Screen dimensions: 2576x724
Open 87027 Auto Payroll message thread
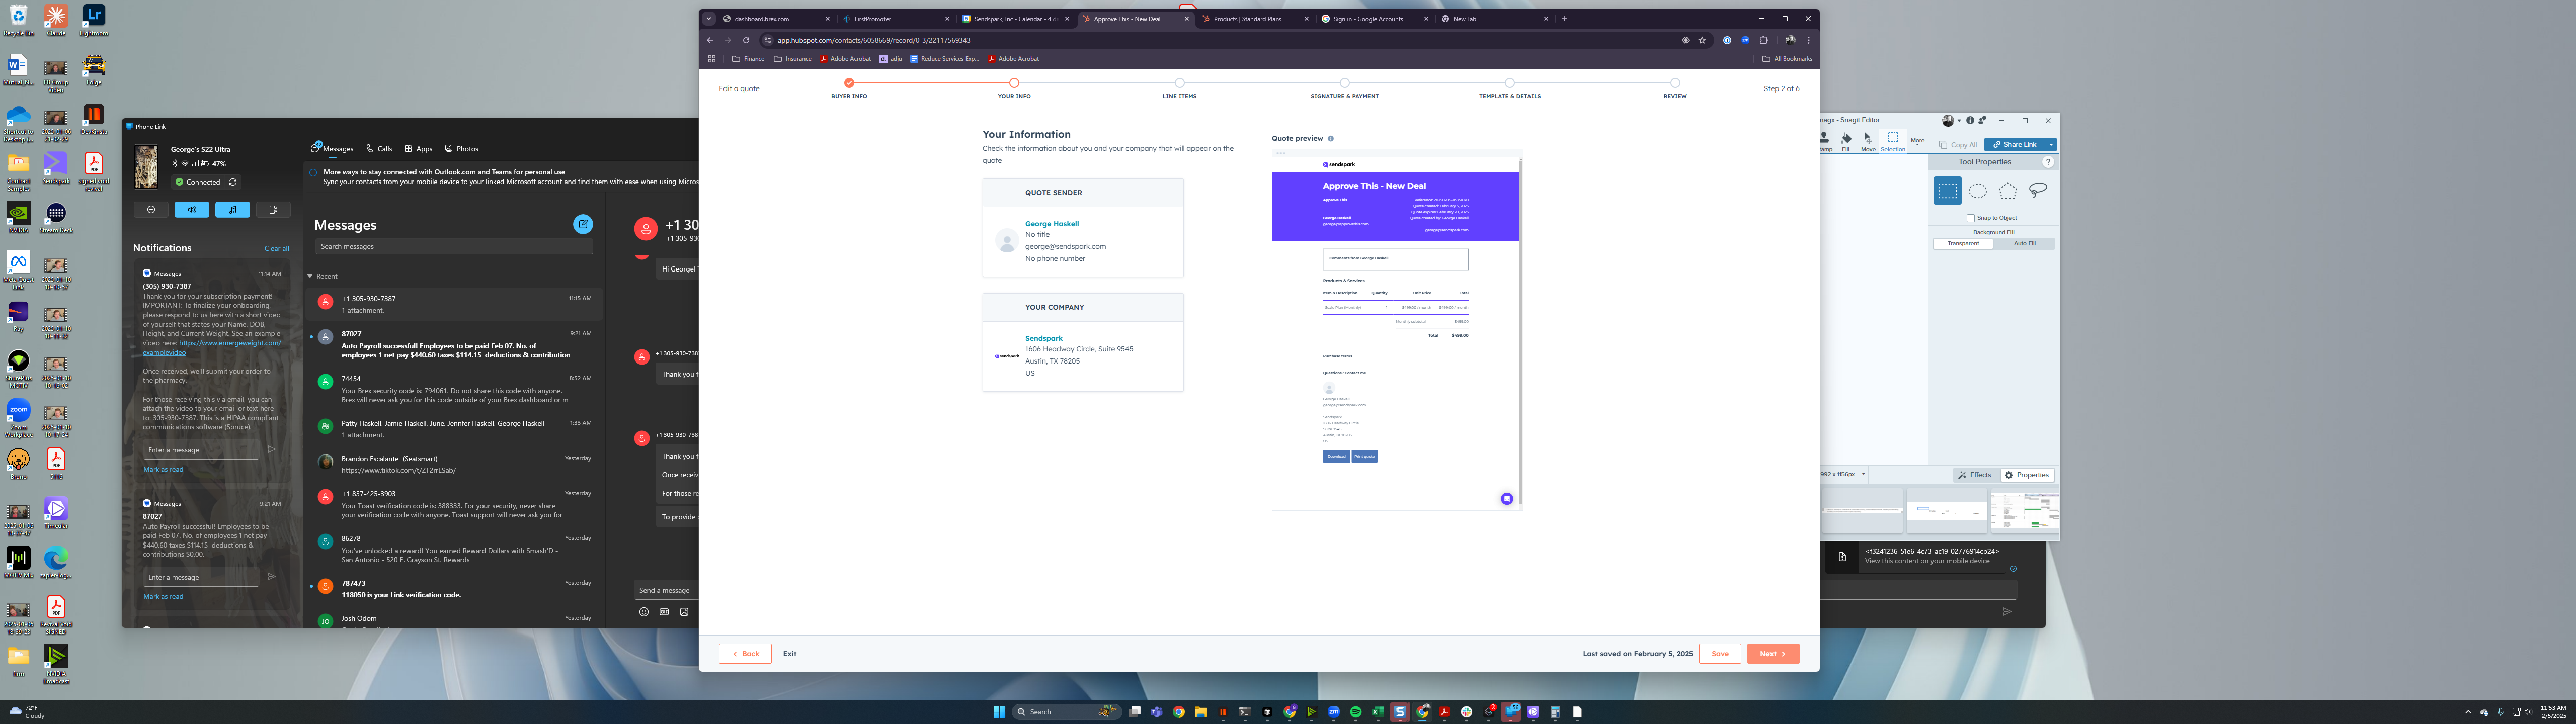pos(454,344)
